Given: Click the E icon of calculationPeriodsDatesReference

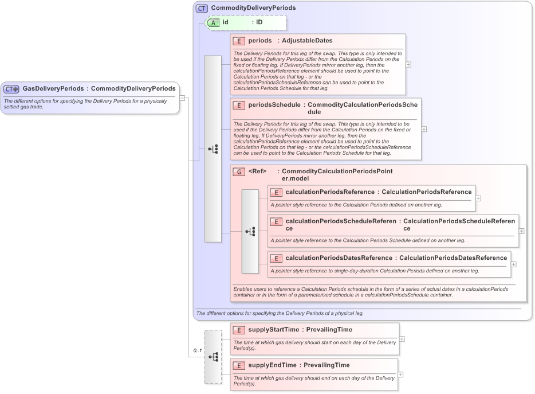Looking at the screenshot, I should (276, 258).
